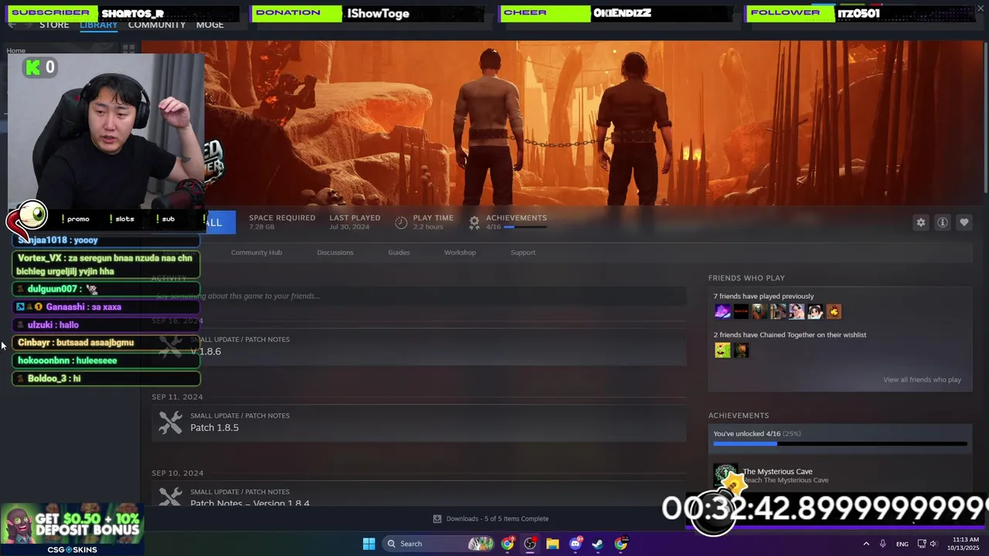Add game to favorites with heart icon
This screenshot has height=556, width=989.
point(964,222)
